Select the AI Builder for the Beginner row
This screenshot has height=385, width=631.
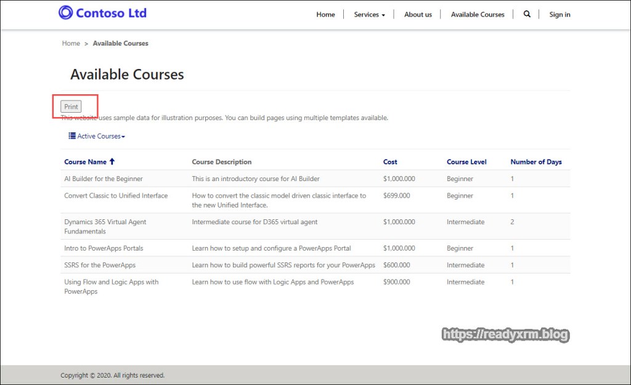[104, 179]
